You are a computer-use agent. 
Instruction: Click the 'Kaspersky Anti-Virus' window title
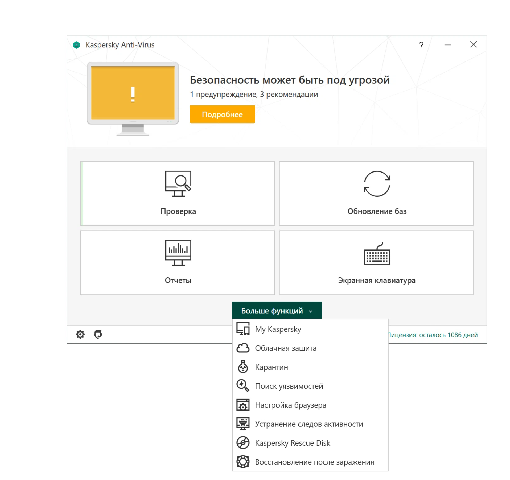pos(120,45)
